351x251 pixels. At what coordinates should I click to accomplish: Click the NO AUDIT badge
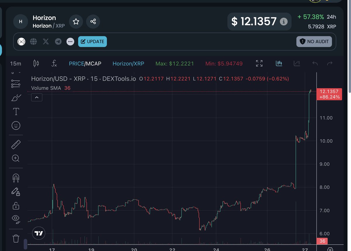314,42
